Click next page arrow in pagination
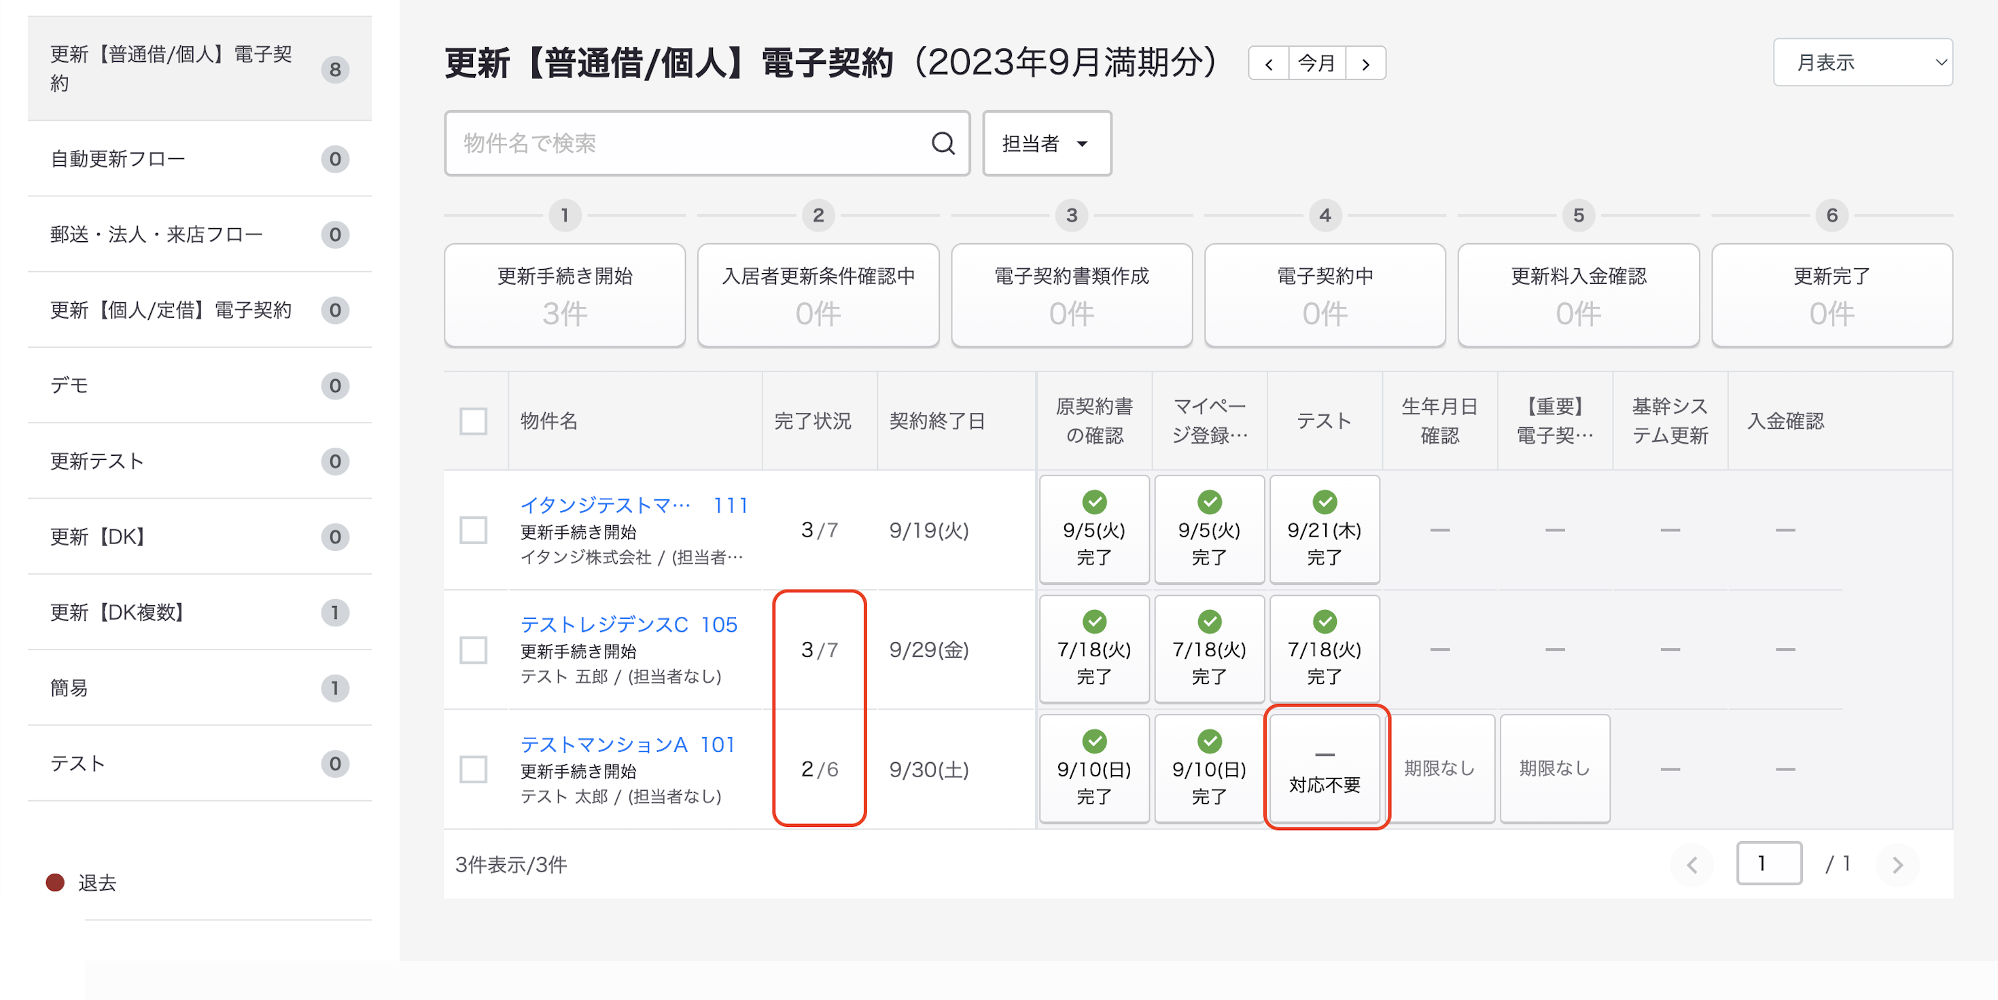 click(1897, 864)
